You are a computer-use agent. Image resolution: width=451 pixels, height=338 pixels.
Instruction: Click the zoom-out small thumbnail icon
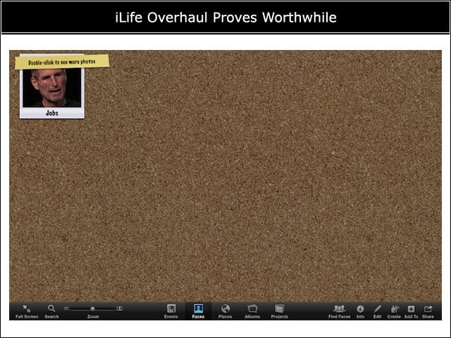point(66,308)
